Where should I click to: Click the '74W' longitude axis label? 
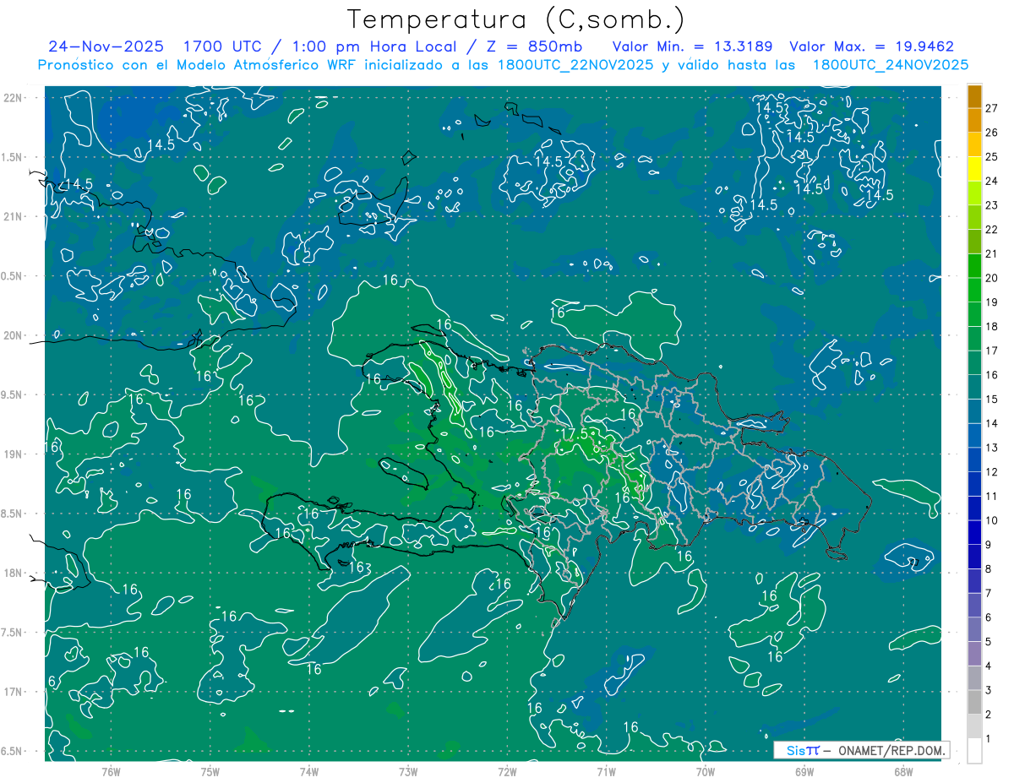click(x=309, y=771)
